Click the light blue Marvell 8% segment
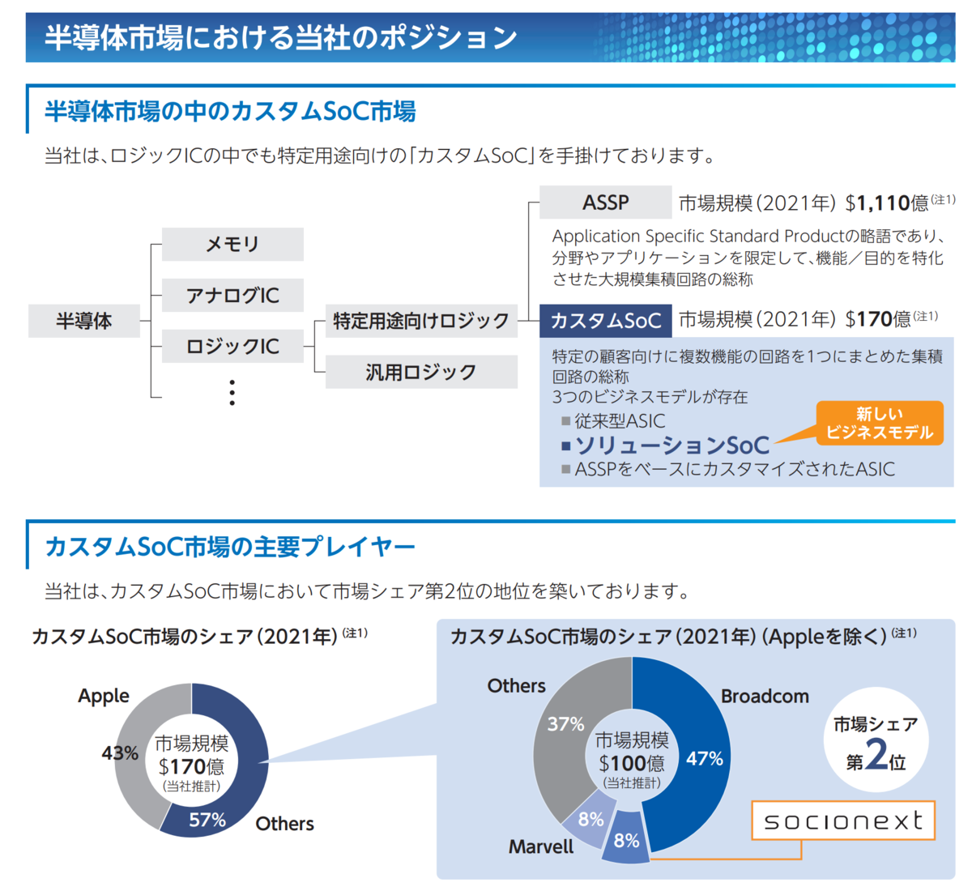The width and height of the screenshot is (972, 891). pos(589,818)
